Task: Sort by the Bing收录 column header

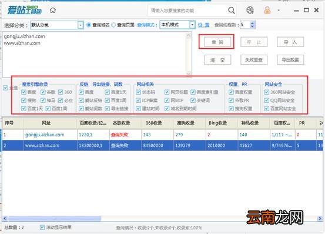Action: [222, 123]
